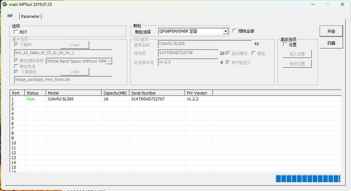Toggle the 用户自定义 checkbox
351x191 pixels.
(228, 63)
